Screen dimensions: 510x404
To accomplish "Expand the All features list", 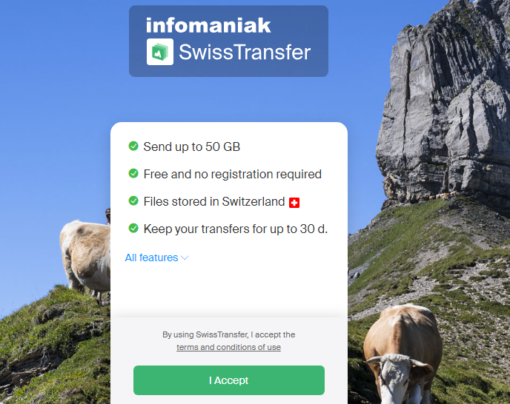I will pos(156,257).
